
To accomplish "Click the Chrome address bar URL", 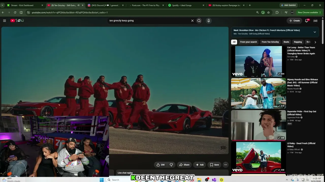I will click(x=70, y=12).
